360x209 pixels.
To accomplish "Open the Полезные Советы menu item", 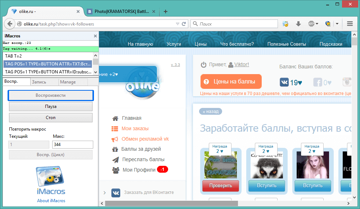I will pyautogui.click(x=287, y=44).
